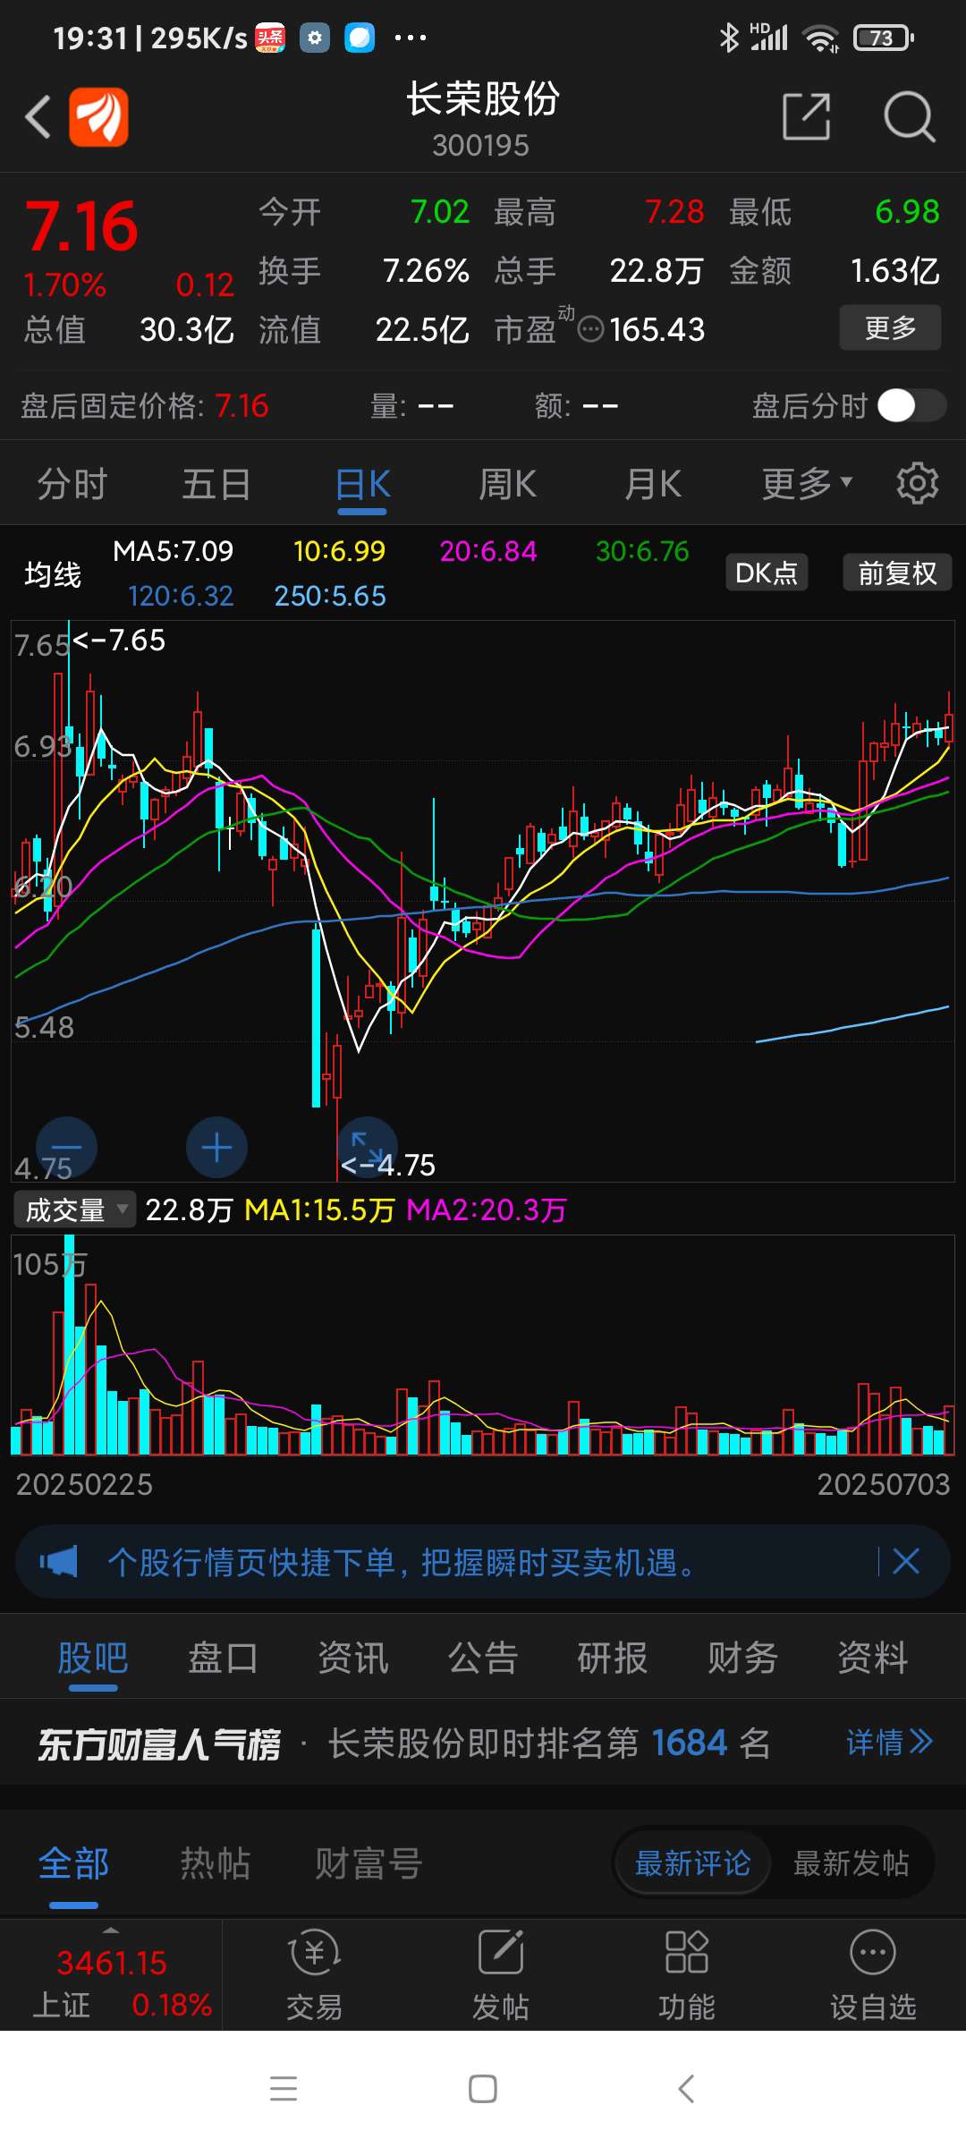Open 发帖 post icon
Image resolution: width=966 pixels, height=2147 pixels.
(x=501, y=1975)
